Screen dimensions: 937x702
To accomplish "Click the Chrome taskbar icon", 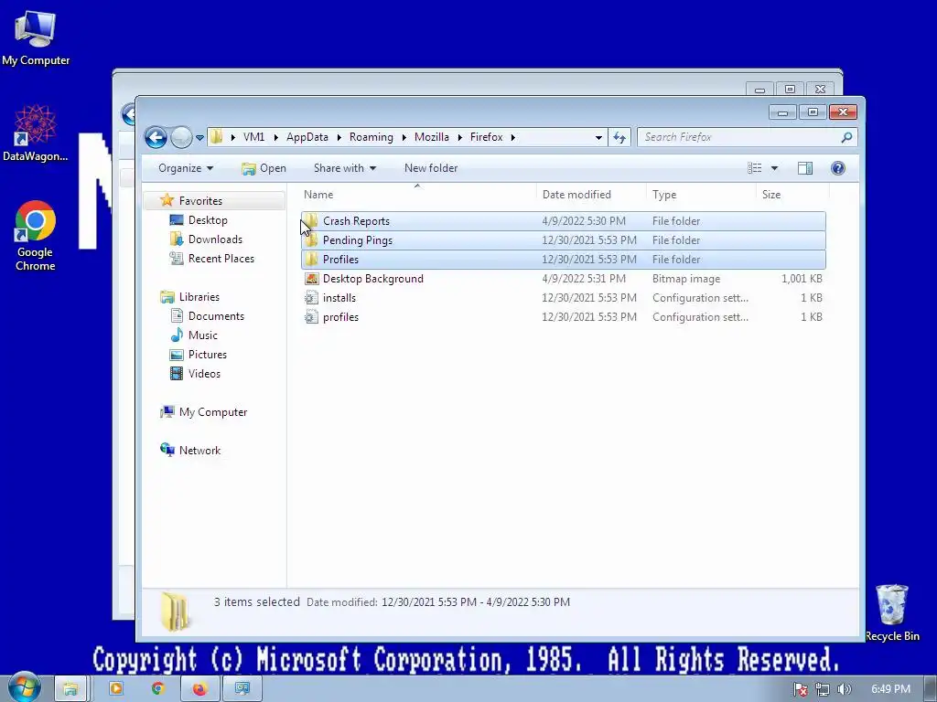I will (x=157, y=689).
